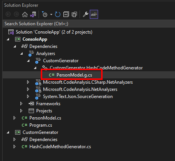This screenshot has height=161, width=175.
Task: Switch between solutions and folder views icon
Action: coord(33,14)
